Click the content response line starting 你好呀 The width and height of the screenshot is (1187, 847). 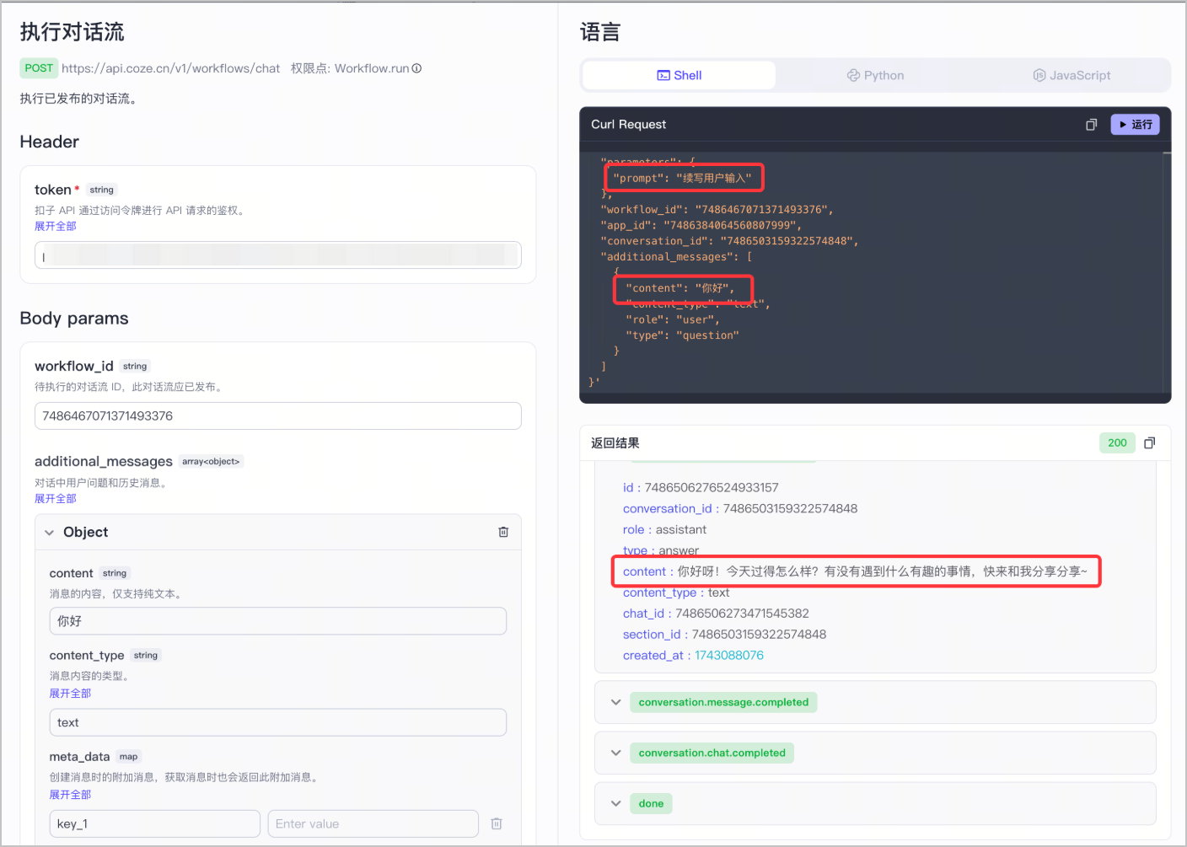tap(855, 571)
